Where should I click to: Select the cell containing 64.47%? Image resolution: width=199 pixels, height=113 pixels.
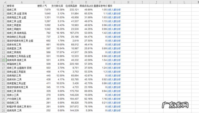[86, 37]
